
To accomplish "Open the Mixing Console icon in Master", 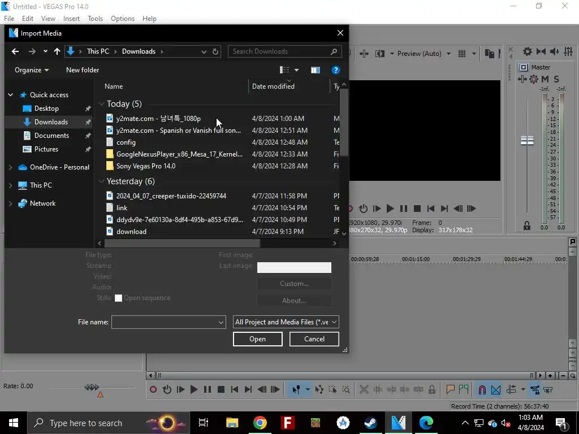I will pos(568,51).
